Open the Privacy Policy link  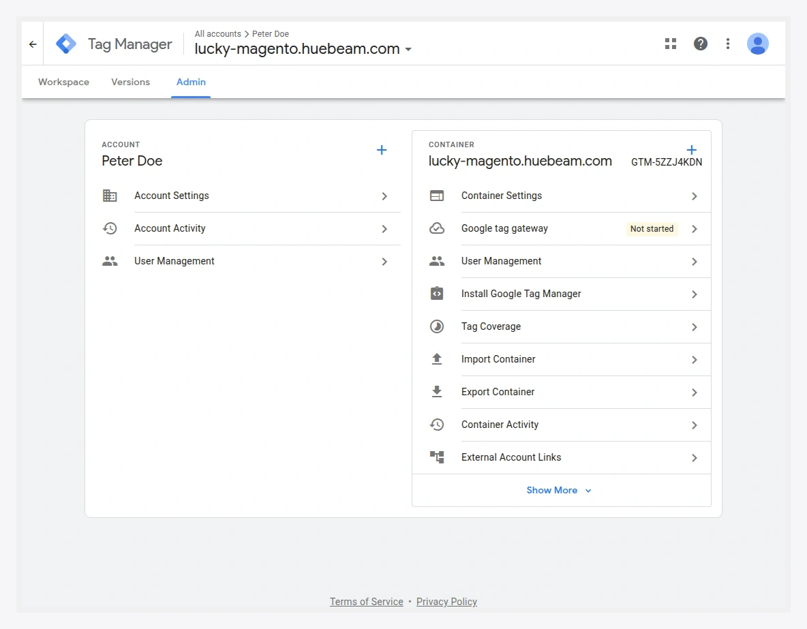(x=446, y=602)
